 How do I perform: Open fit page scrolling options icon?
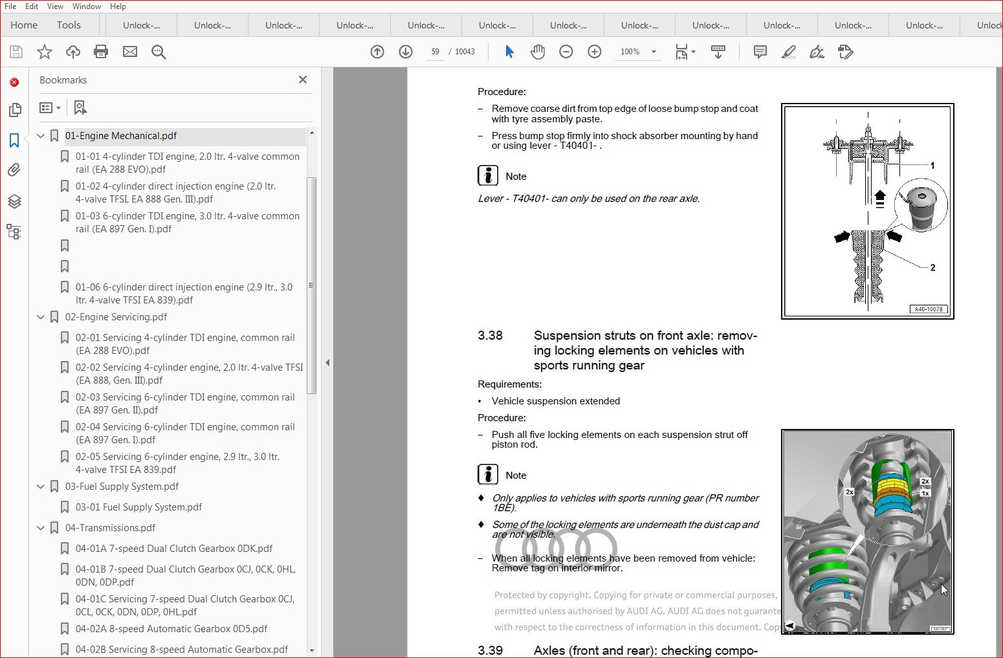click(685, 52)
